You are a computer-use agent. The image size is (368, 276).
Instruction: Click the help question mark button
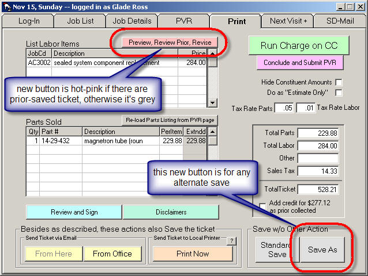tap(231, 241)
